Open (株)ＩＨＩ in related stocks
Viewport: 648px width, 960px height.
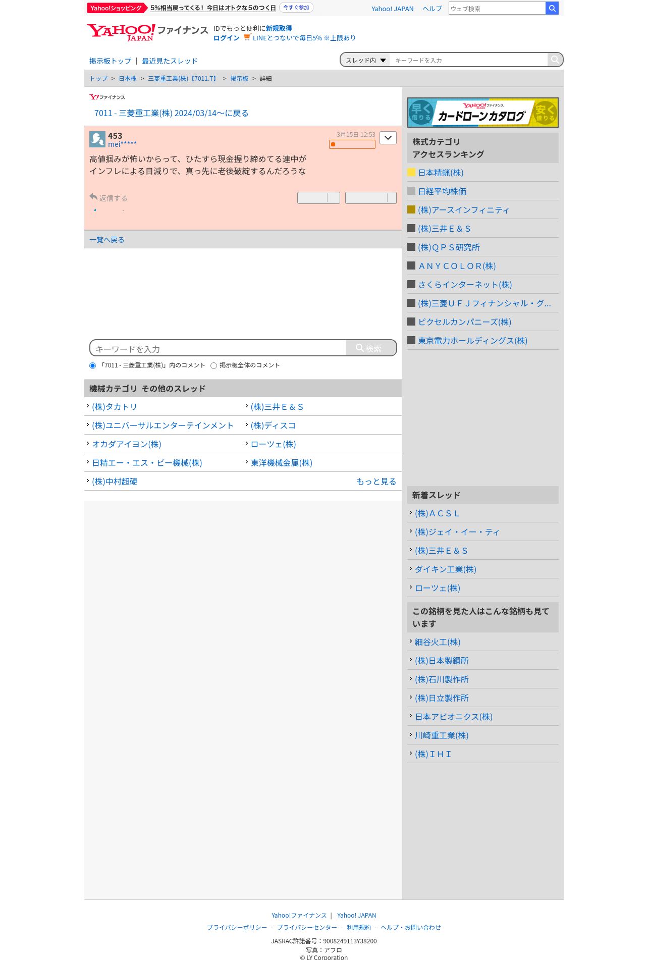433,754
